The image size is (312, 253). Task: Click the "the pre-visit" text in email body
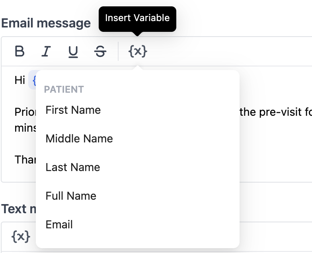click(271, 112)
